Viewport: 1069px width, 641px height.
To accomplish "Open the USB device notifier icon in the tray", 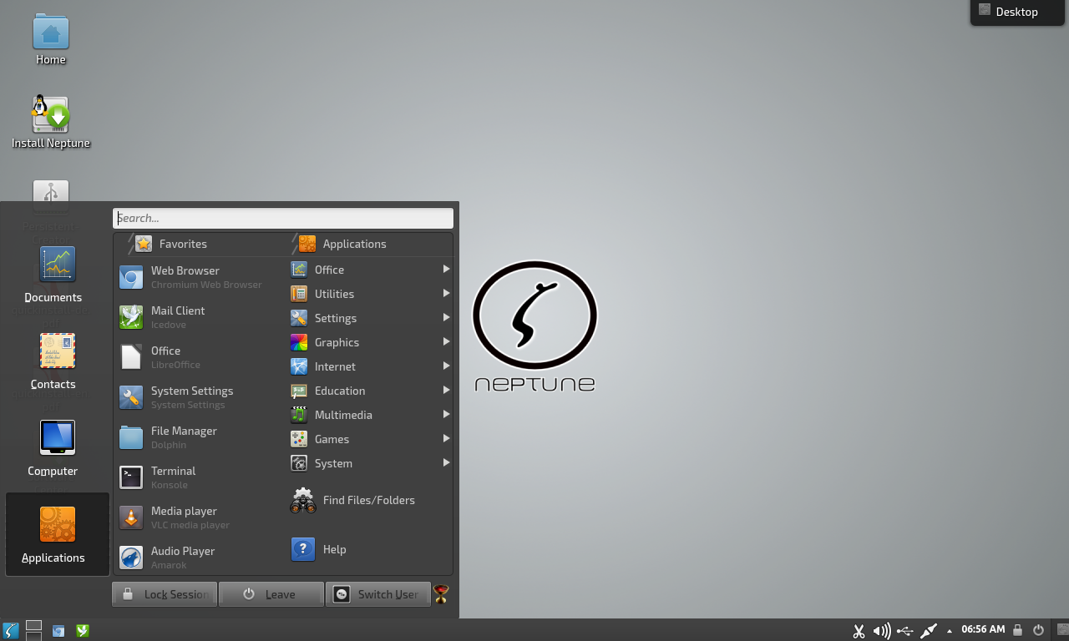I will coord(904,631).
